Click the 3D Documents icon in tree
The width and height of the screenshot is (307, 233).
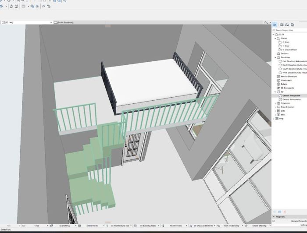278,88
